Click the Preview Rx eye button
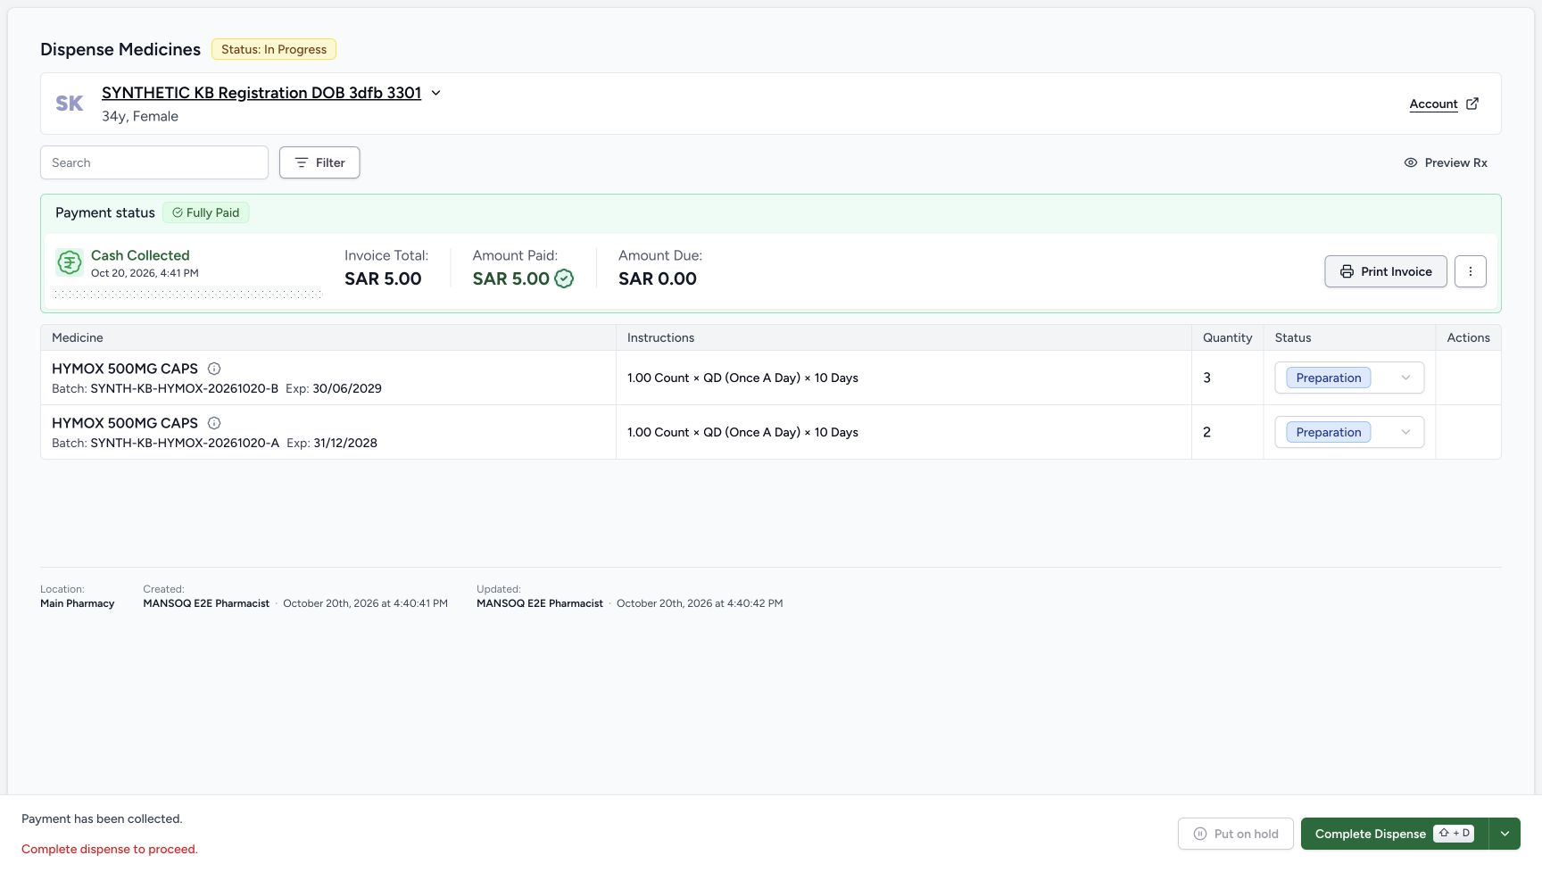Image resolution: width=1542 pixels, height=872 pixels. (1445, 162)
